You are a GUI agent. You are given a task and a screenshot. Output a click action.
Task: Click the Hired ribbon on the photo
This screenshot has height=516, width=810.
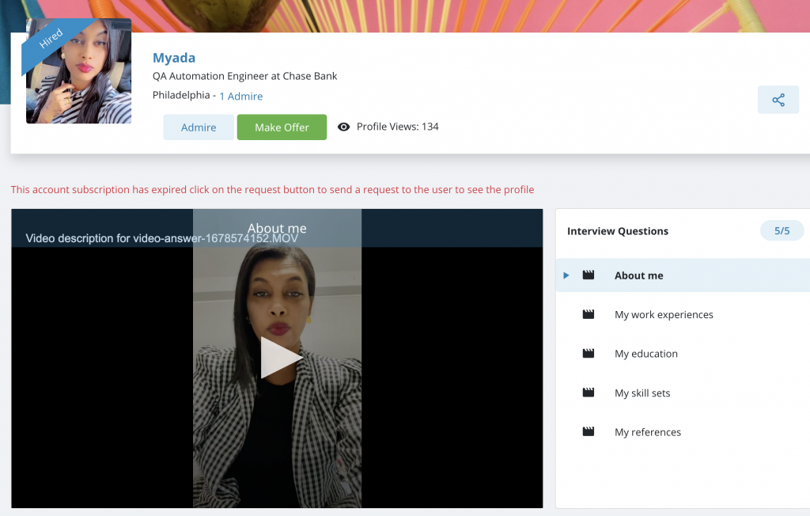[x=51, y=39]
